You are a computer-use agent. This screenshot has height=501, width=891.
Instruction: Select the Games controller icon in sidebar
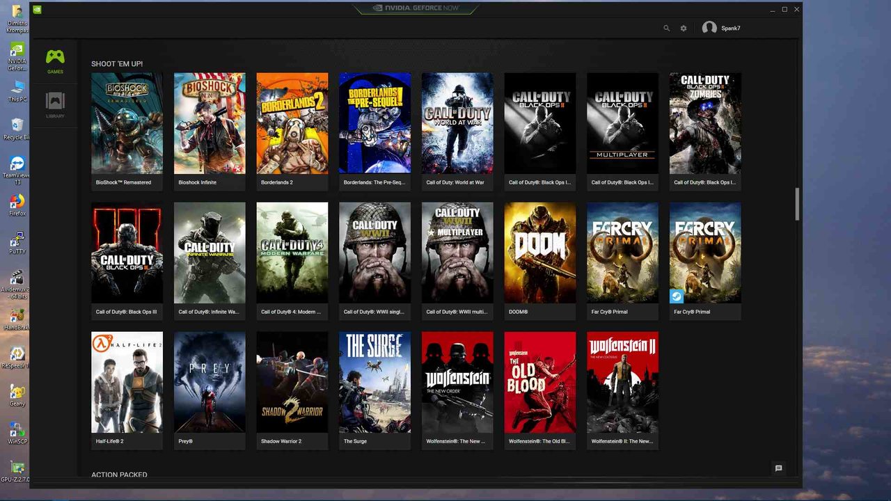click(55, 57)
